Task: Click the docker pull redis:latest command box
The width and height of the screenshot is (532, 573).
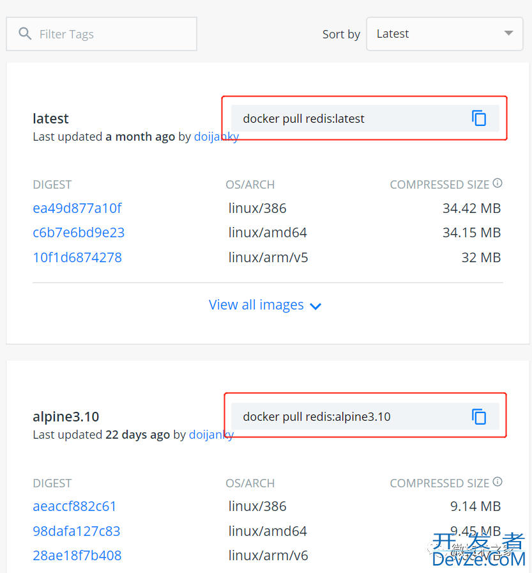Action: (x=365, y=118)
